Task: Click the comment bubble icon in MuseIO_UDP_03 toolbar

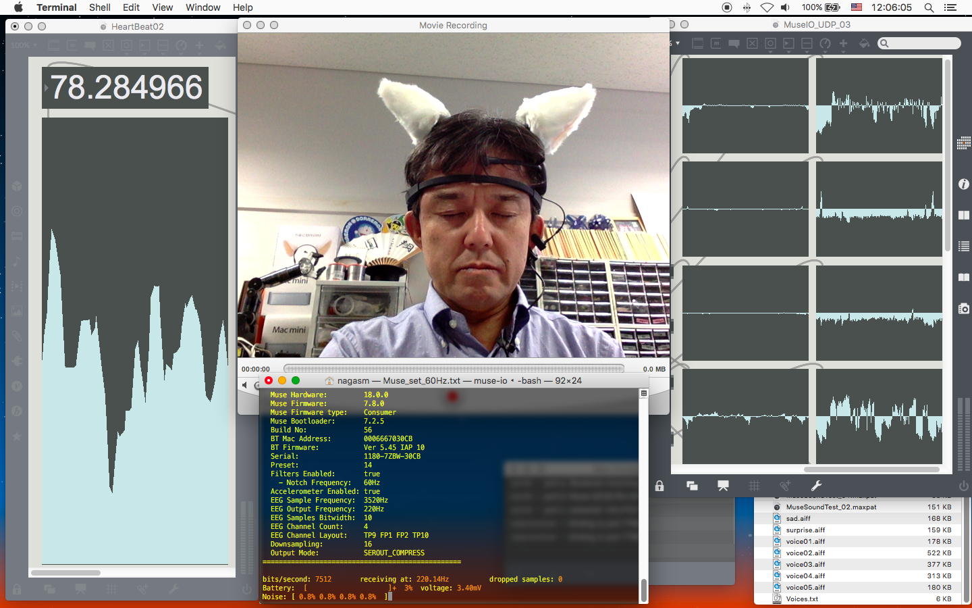Action: pos(734,43)
